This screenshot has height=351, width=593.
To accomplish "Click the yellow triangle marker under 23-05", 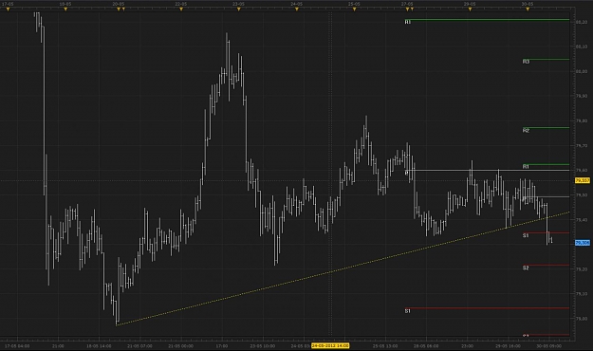I will (x=239, y=9).
